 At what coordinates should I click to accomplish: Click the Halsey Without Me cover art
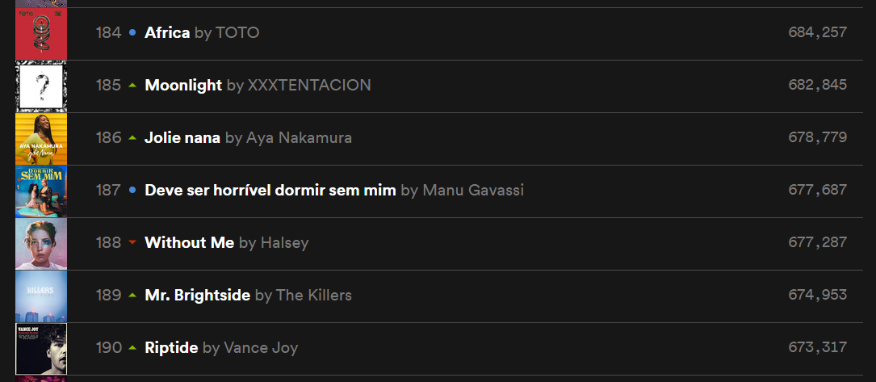click(41, 244)
